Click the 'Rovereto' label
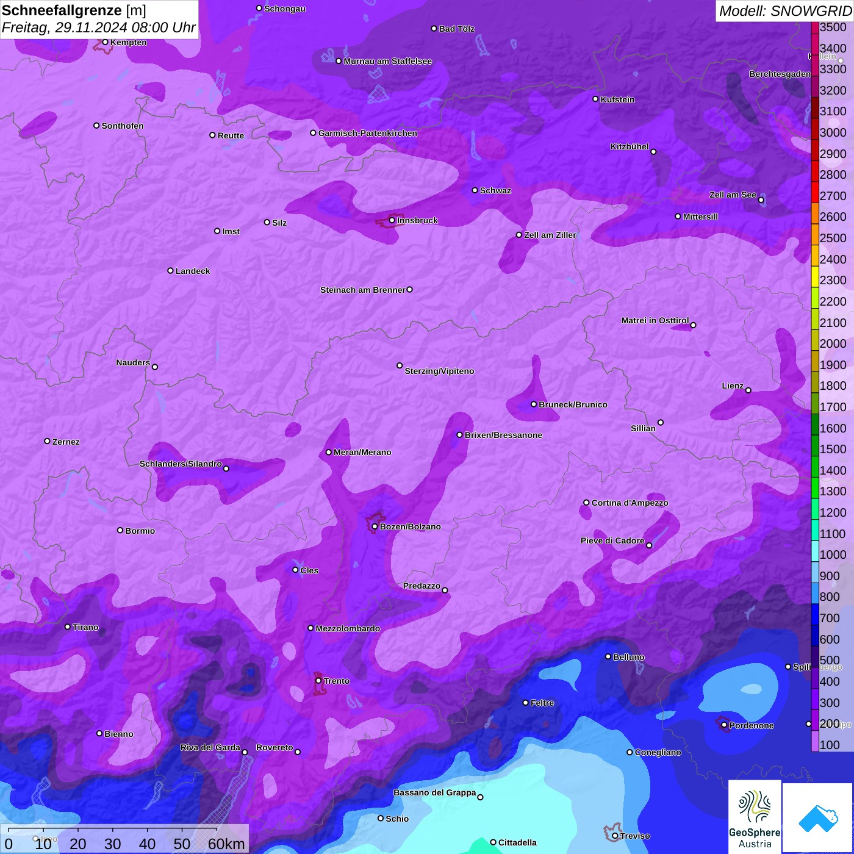This screenshot has height=854, width=854. coord(274,747)
